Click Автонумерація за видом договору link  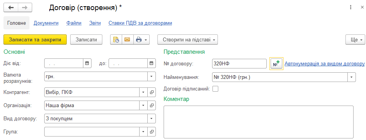point(325,63)
